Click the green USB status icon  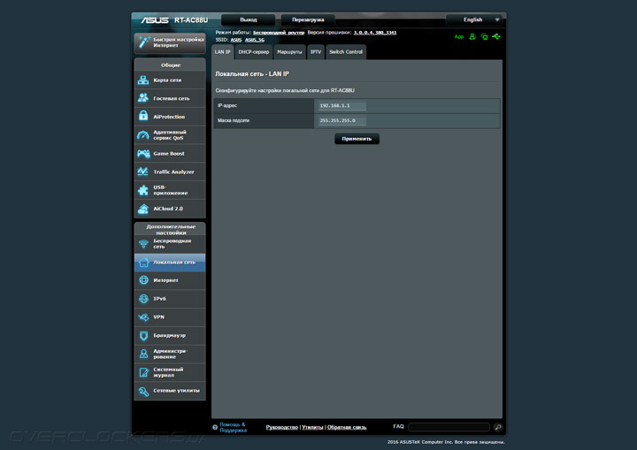click(496, 36)
